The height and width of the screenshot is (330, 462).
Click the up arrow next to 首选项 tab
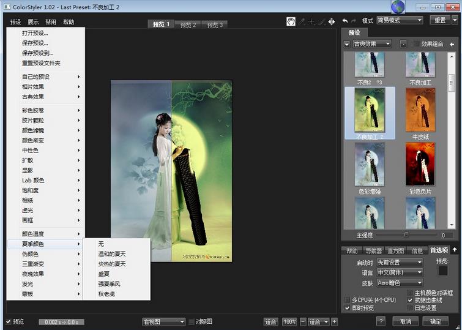[453, 250]
